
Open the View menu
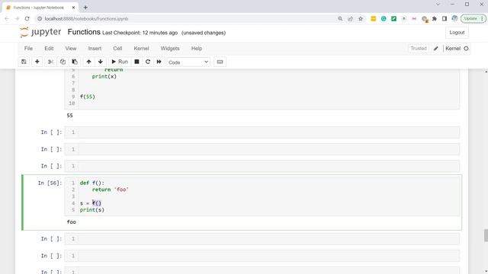pos(71,49)
